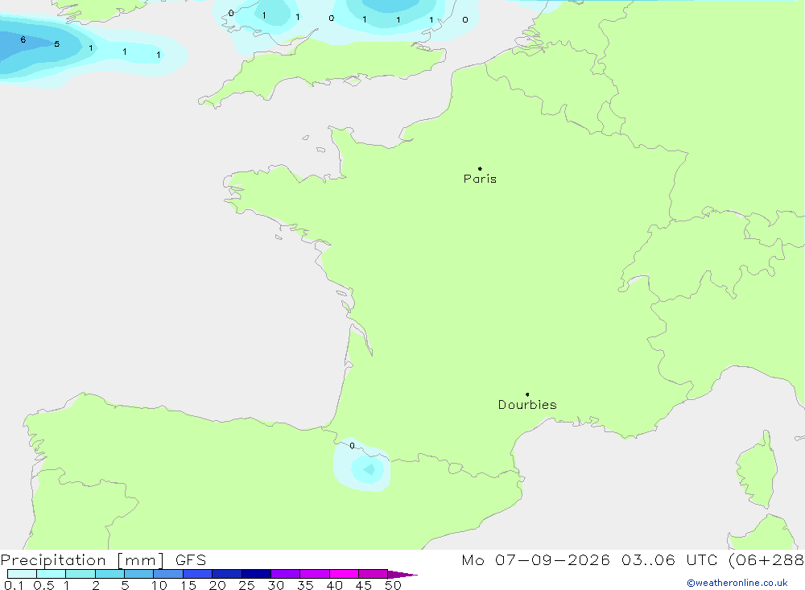Click the legend label 20
Image resolution: width=805 pixels, height=590 pixels.
tap(217, 585)
